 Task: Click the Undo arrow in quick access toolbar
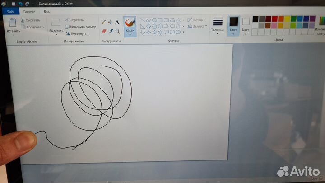[20, 4]
